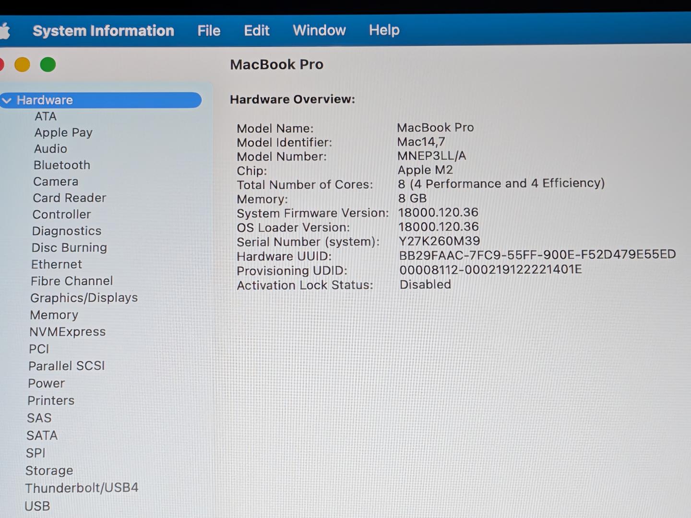Open the File menu

pyautogui.click(x=209, y=31)
